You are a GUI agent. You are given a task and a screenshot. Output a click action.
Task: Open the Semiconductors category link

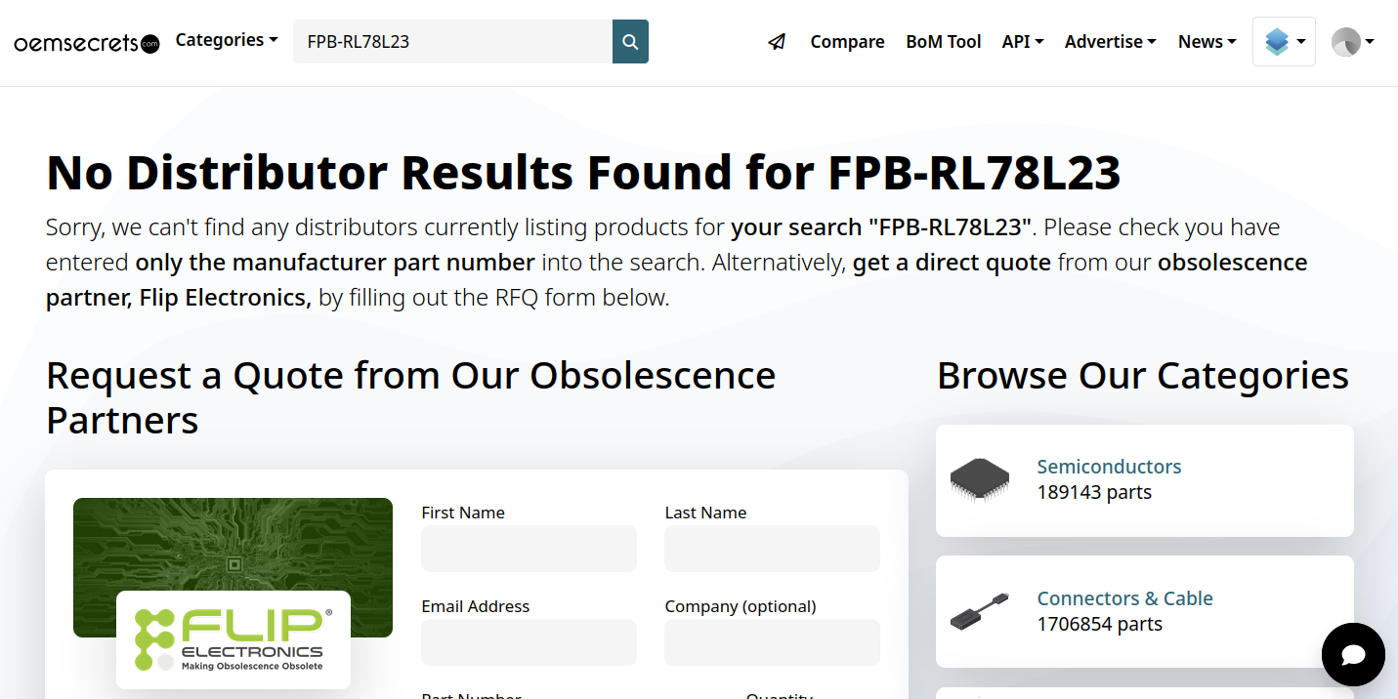1109,467
